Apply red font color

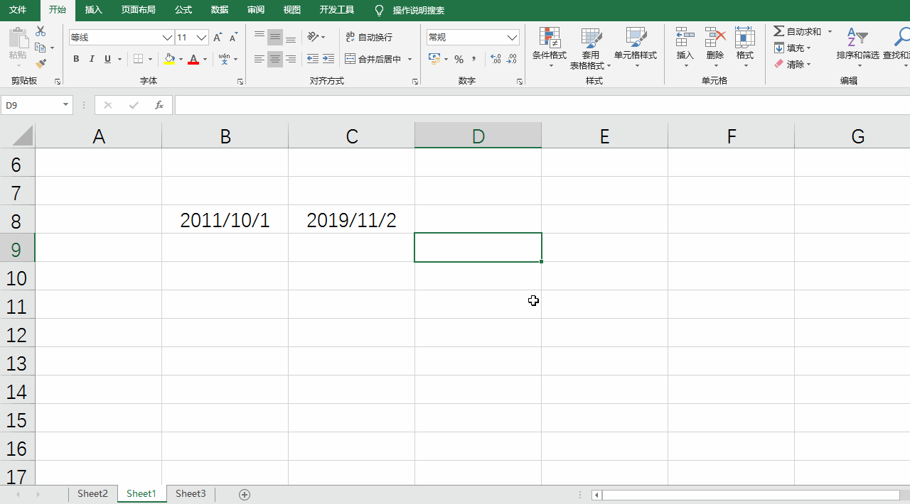point(193,60)
